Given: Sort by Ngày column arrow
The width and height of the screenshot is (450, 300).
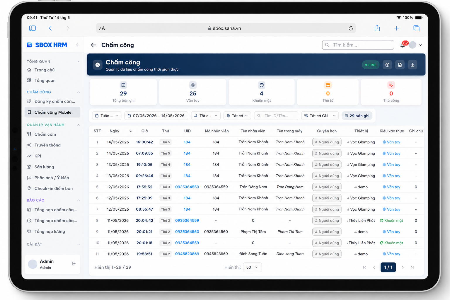Looking at the screenshot, I should [131, 131].
